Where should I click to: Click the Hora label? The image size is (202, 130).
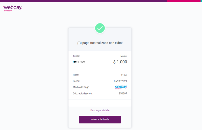76,75
